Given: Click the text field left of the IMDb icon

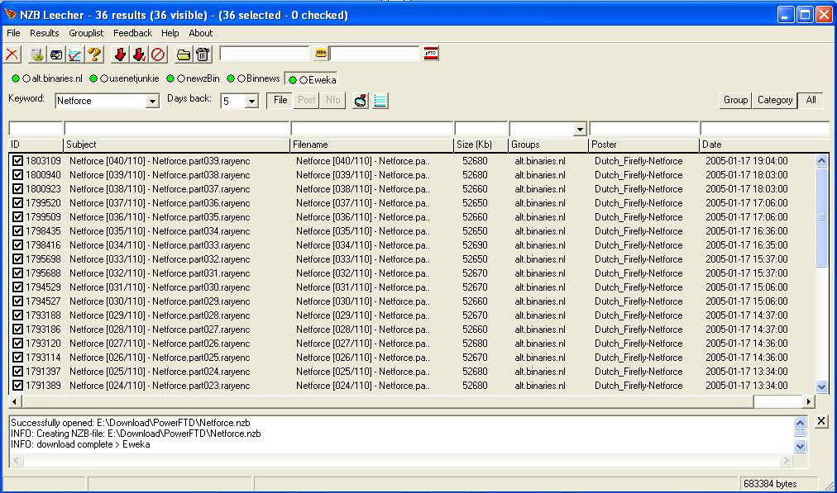Looking at the screenshot, I should pyautogui.click(x=265, y=54).
